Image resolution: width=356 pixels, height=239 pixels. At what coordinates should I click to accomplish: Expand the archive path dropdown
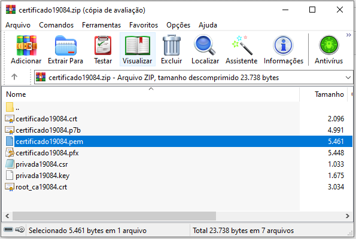(x=348, y=78)
